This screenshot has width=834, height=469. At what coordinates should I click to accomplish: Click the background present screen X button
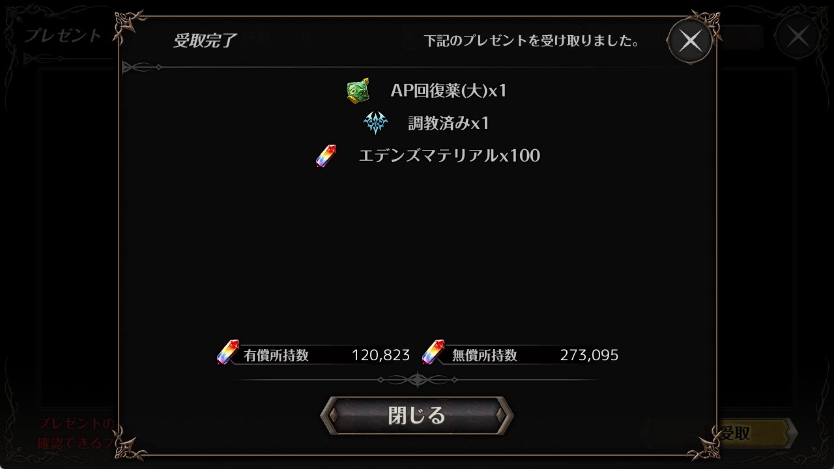[x=798, y=36]
